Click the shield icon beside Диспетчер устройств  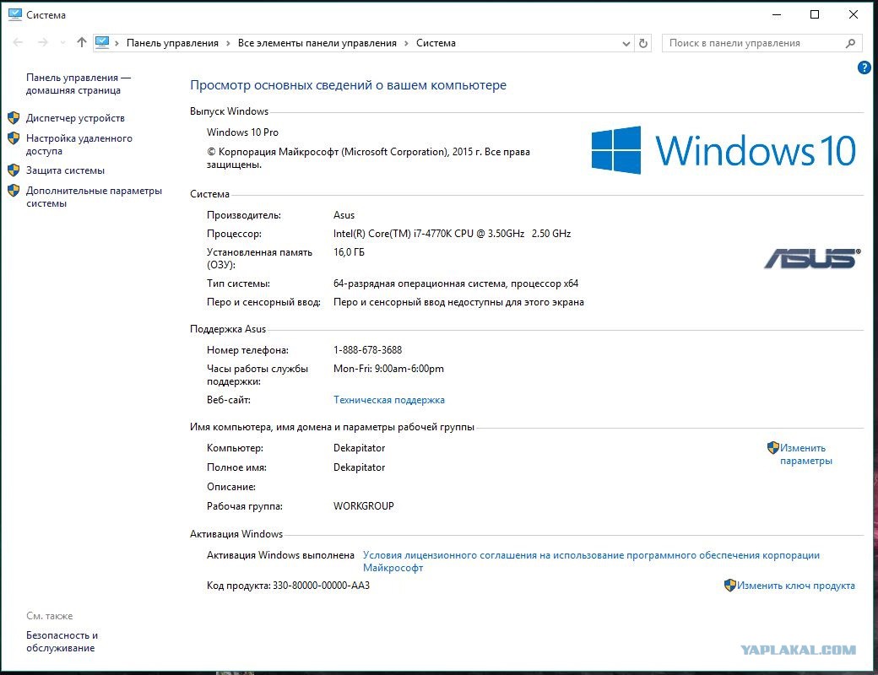14,117
